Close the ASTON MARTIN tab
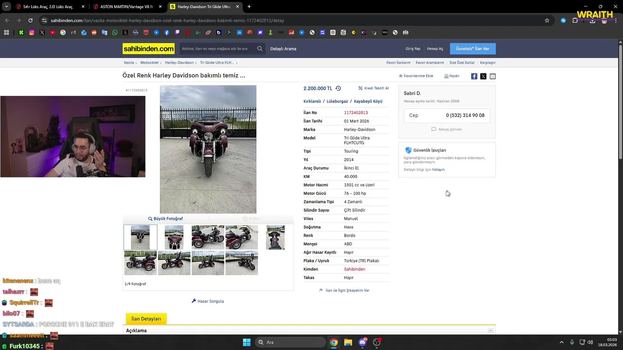Viewport: 623px width, 350px height. [x=160, y=7]
